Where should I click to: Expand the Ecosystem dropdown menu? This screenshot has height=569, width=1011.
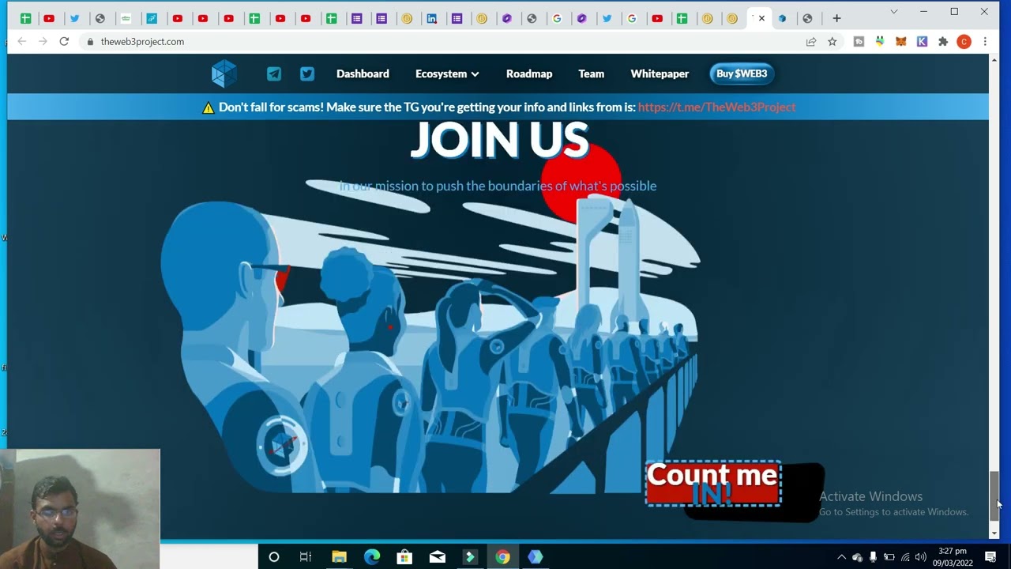coord(447,73)
